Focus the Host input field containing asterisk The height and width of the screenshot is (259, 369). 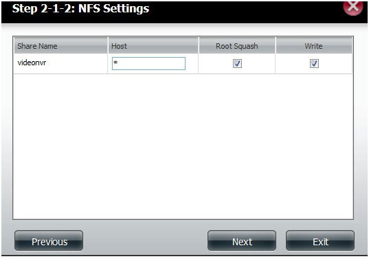[x=148, y=63]
